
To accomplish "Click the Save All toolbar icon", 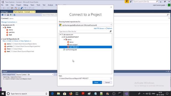I will pos(22,8).
